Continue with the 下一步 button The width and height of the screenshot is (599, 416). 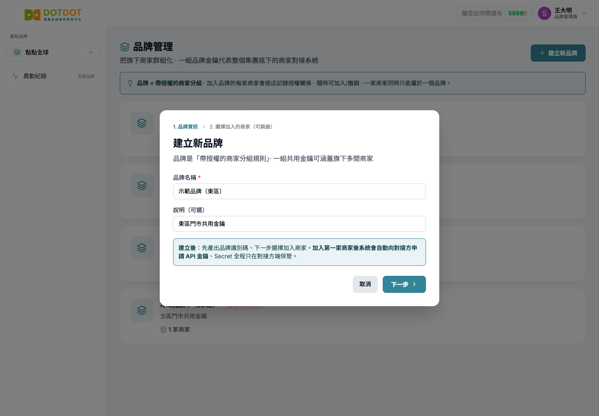[x=404, y=284]
